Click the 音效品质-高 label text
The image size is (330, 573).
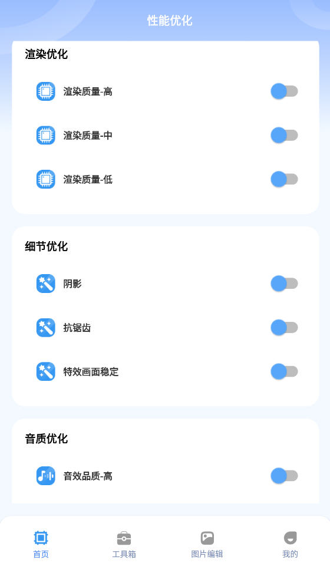point(88,476)
